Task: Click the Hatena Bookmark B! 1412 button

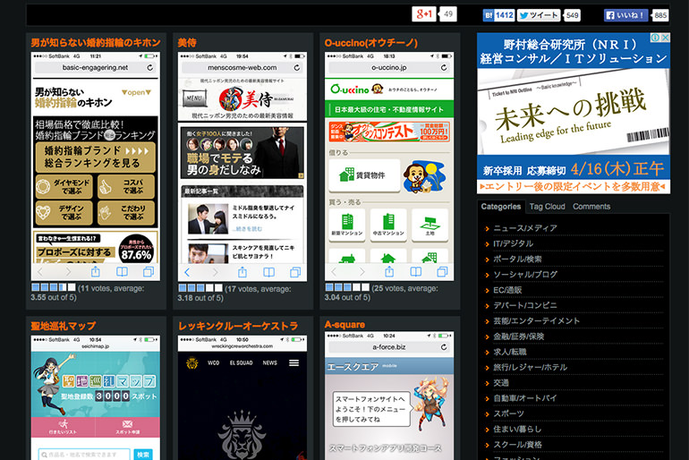Action: [498, 15]
